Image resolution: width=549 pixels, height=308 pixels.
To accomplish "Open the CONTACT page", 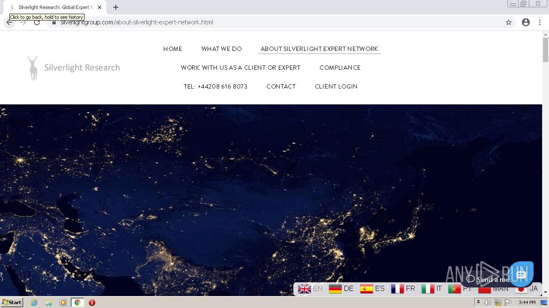I will click(x=281, y=86).
